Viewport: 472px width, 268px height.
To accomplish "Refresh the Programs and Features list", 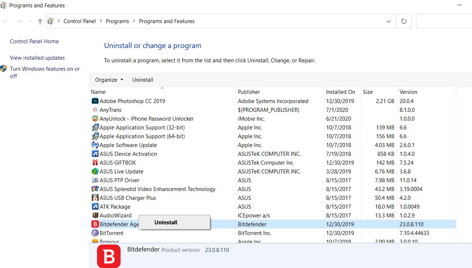I will 404,21.
